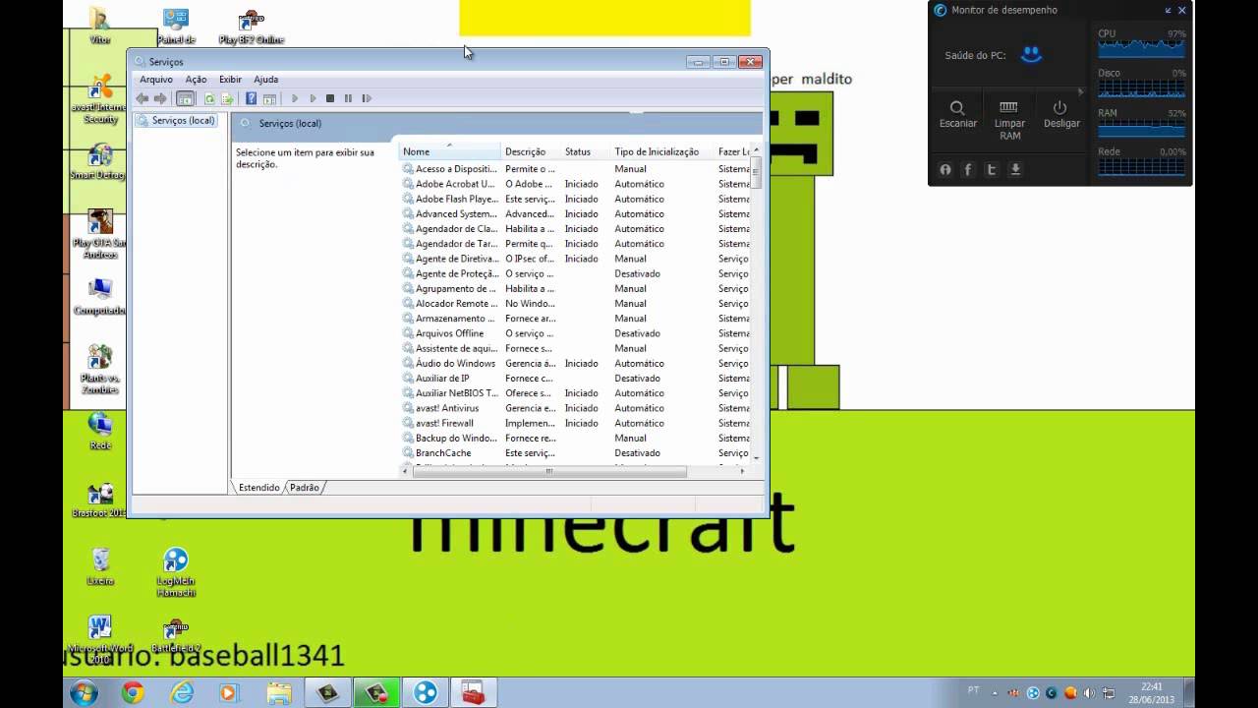Image resolution: width=1258 pixels, height=708 pixels.
Task: Open Internet Explorer from the taskbar
Action: pyautogui.click(x=182, y=692)
